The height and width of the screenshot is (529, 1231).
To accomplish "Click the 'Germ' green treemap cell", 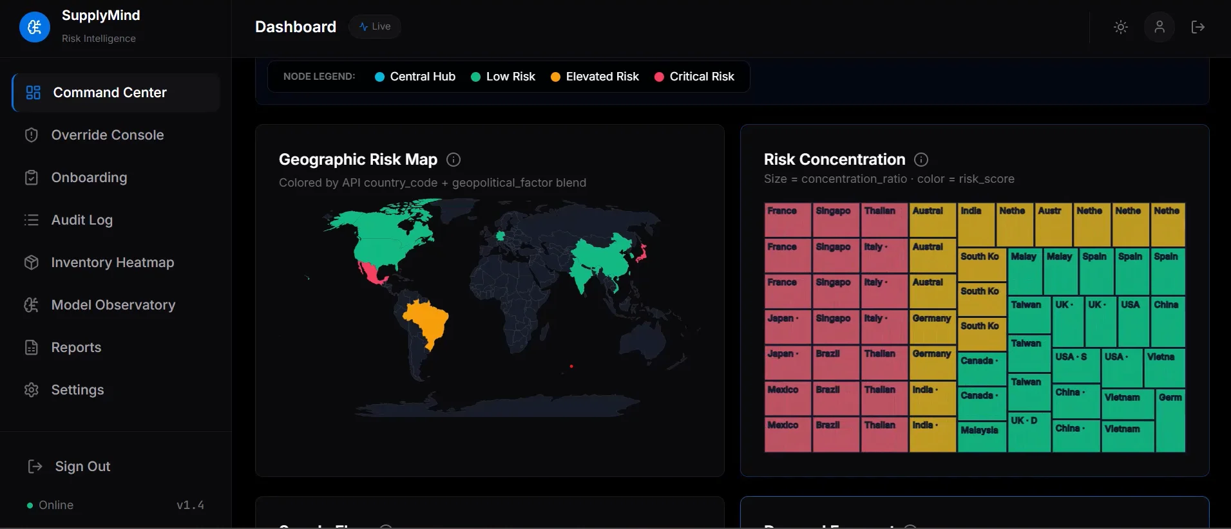I will coord(1170,420).
